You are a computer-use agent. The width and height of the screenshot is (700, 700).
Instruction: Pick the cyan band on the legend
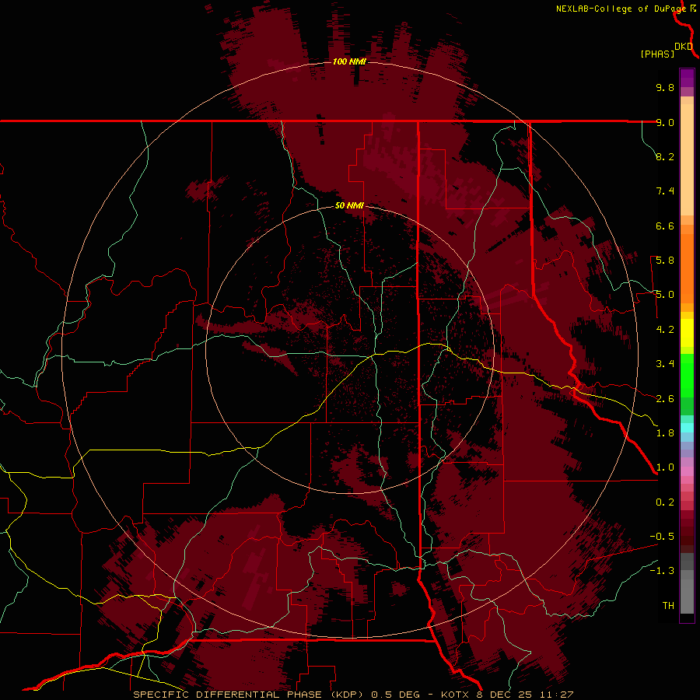point(687,428)
